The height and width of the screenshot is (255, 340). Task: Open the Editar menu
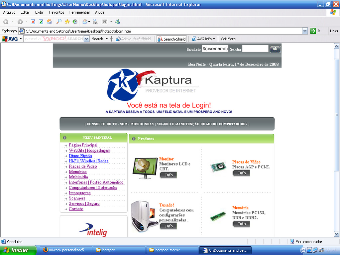click(25, 12)
